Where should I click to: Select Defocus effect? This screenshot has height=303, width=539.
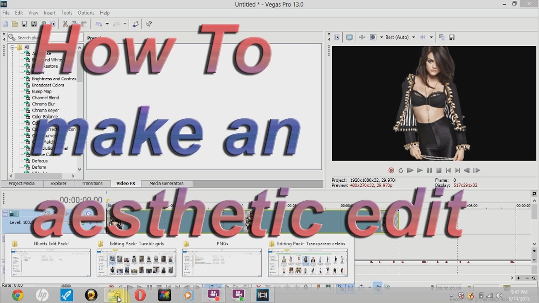tap(40, 161)
